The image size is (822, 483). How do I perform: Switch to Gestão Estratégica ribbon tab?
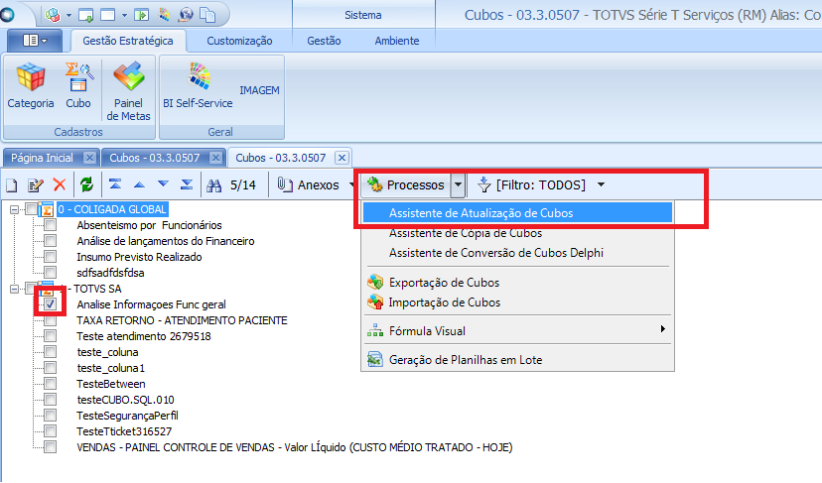(x=128, y=41)
